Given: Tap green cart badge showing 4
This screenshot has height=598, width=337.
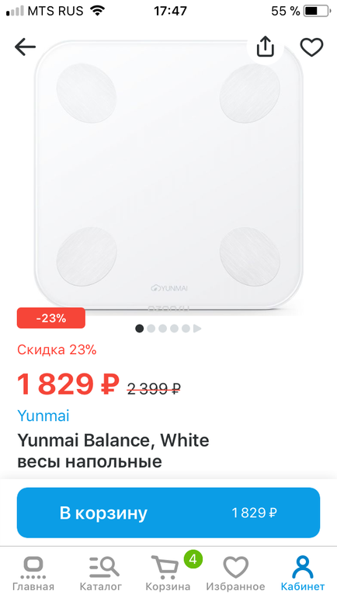Looking at the screenshot, I should (x=193, y=559).
